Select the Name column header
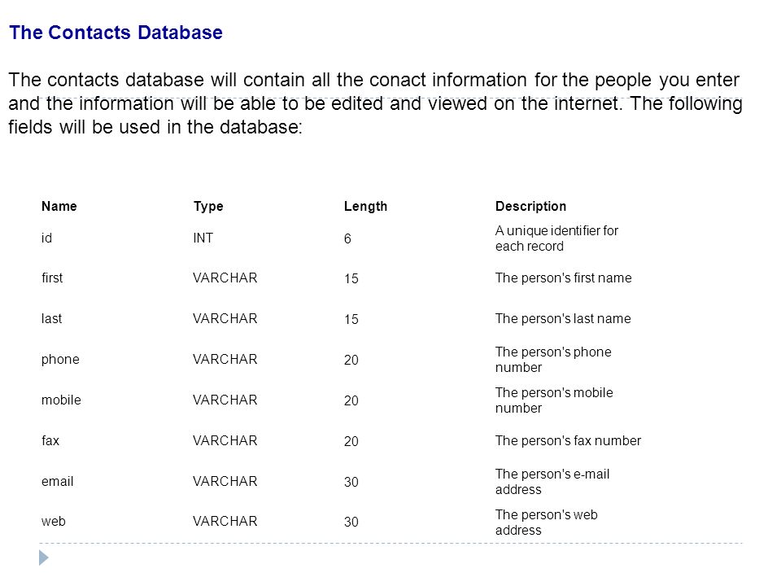Image resolution: width=781 pixels, height=586 pixels. 59,206
